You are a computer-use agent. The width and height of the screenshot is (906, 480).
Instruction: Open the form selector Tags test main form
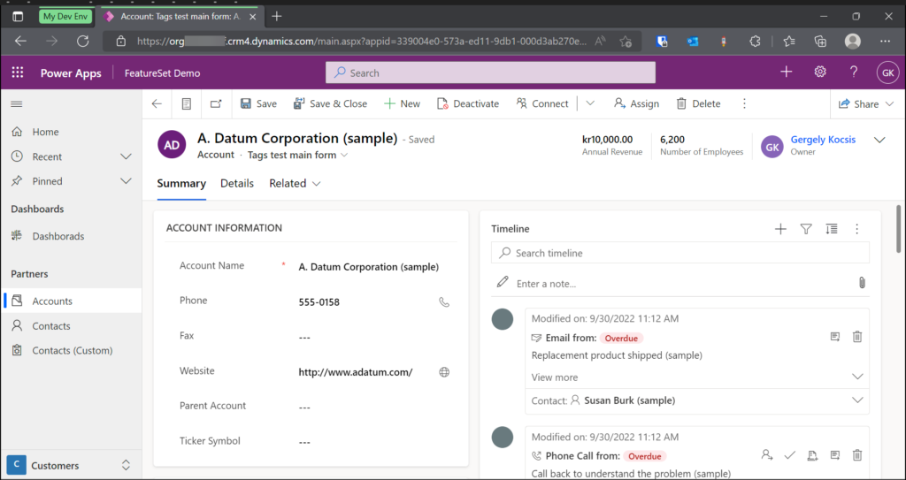click(297, 155)
